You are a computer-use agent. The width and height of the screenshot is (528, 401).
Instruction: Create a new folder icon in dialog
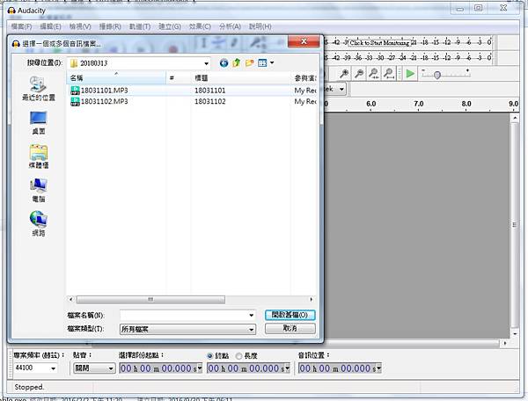pyautogui.click(x=249, y=63)
